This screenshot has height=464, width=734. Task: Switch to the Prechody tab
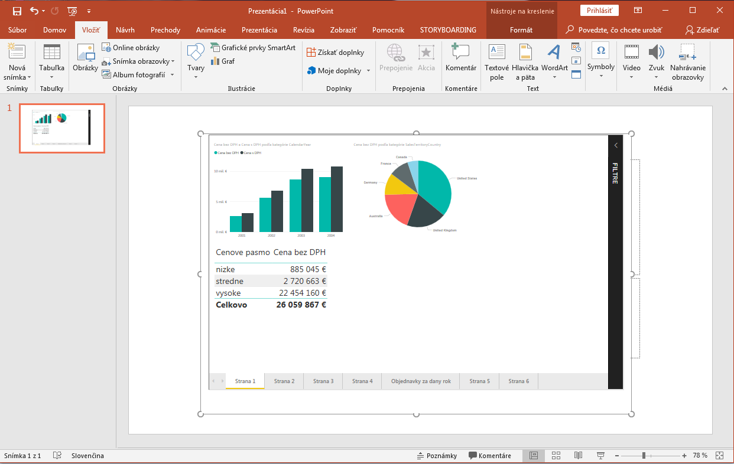coord(165,30)
